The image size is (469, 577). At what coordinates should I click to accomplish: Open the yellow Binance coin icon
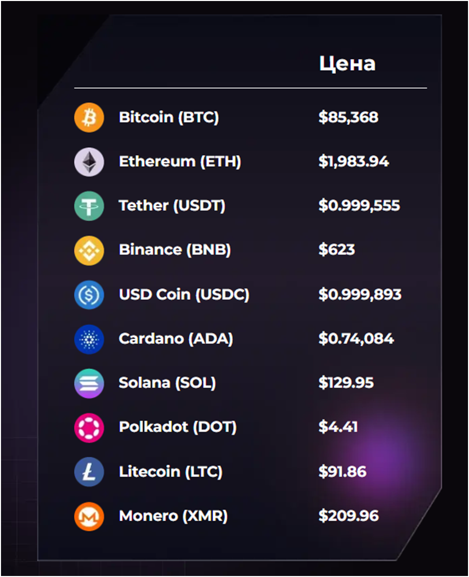click(x=89, y=250)
